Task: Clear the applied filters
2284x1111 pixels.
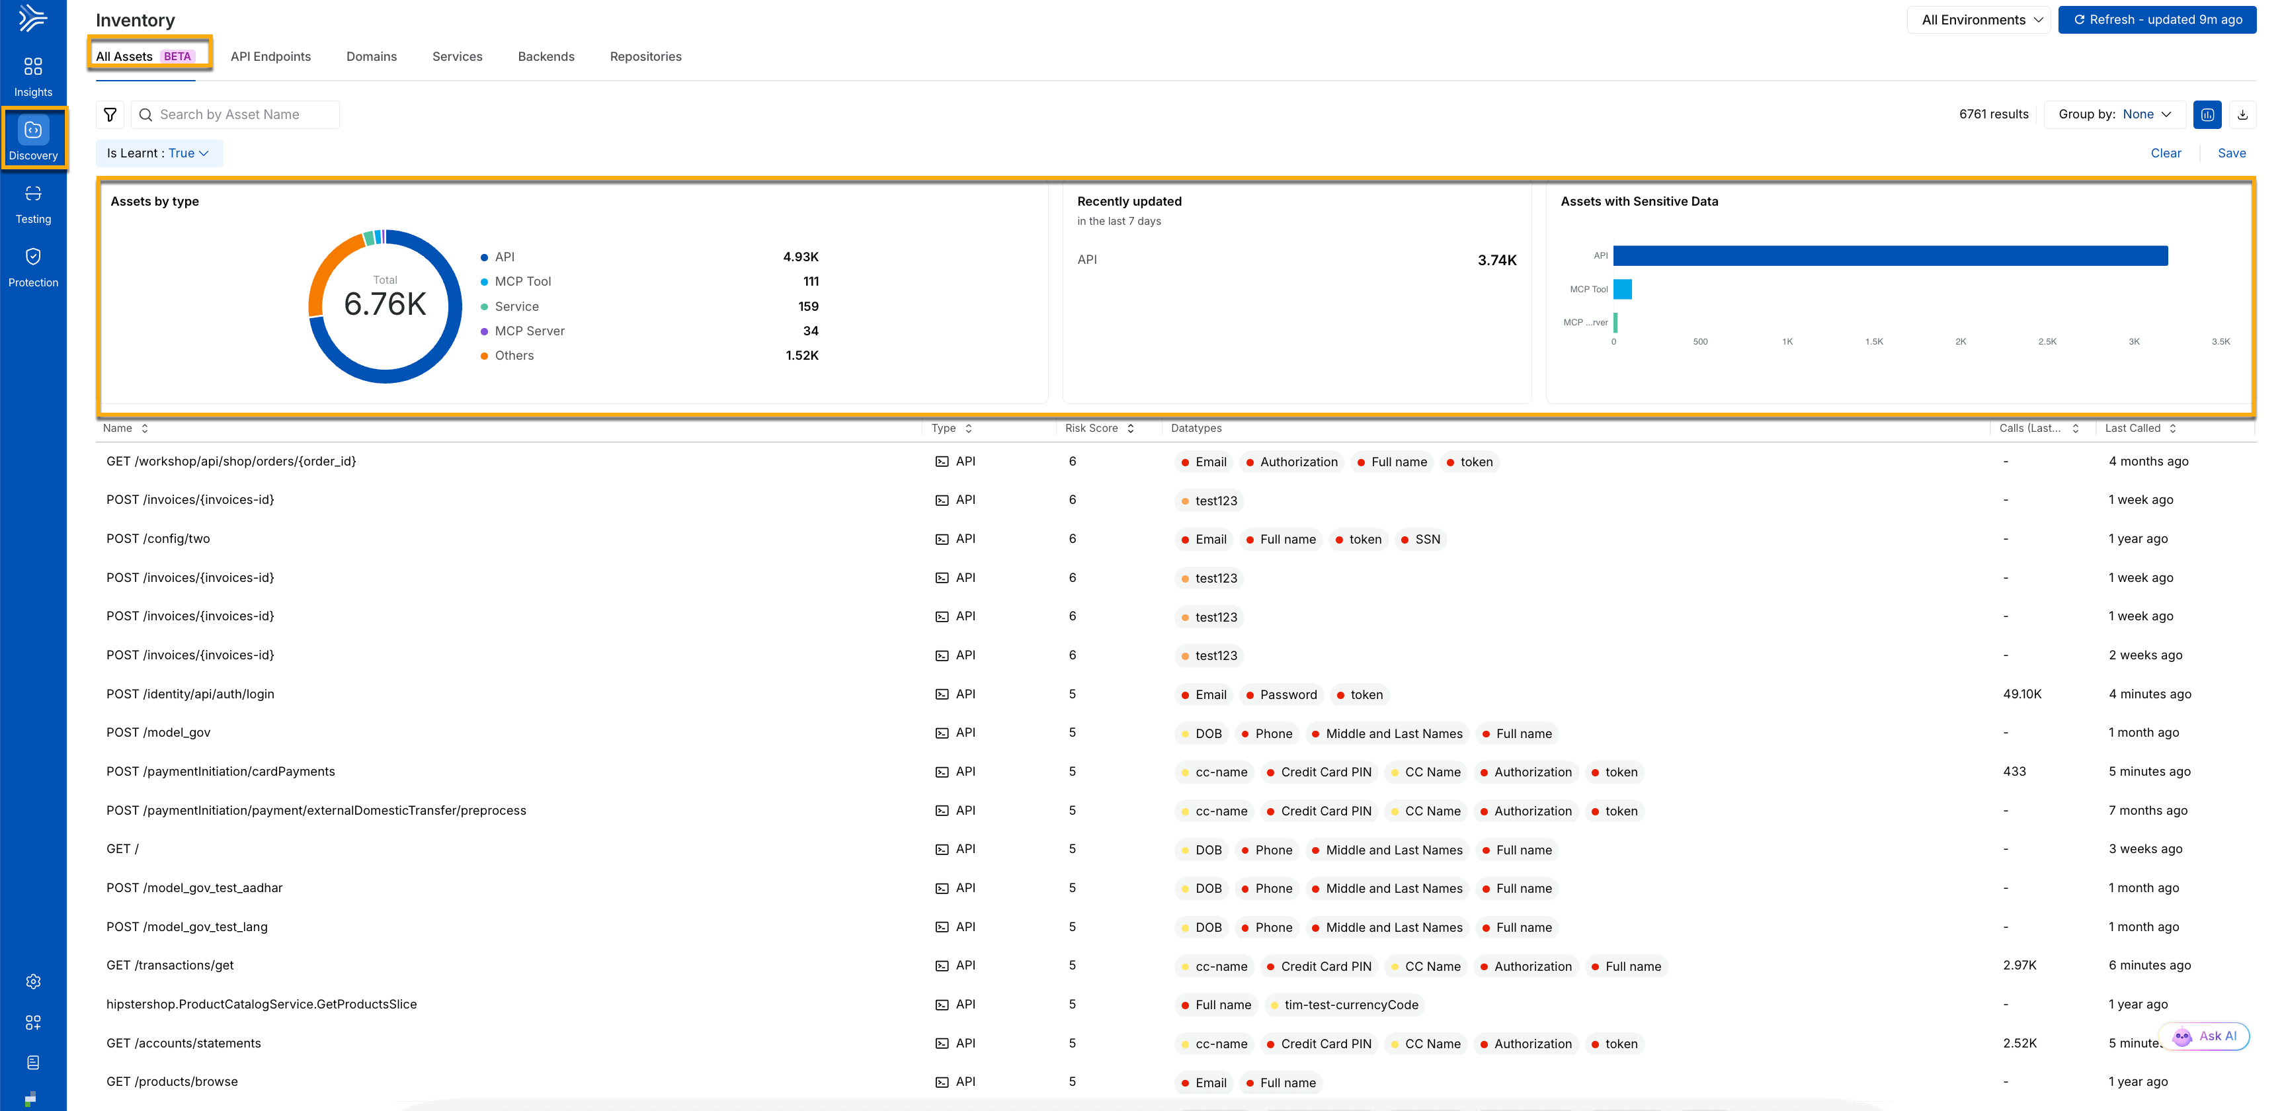Action: [x=2165, y=153]
